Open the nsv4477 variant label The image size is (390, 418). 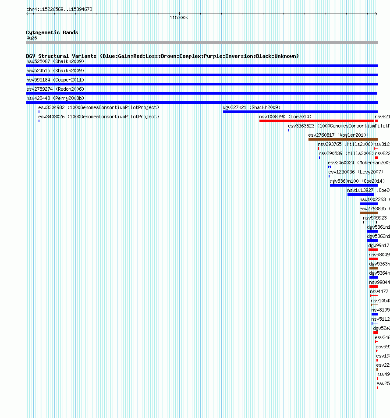(x=379, y=291)
